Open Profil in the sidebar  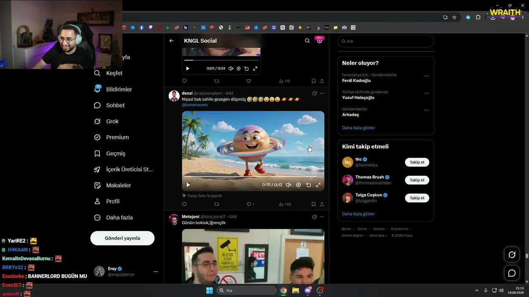click(x=107, y=201)
